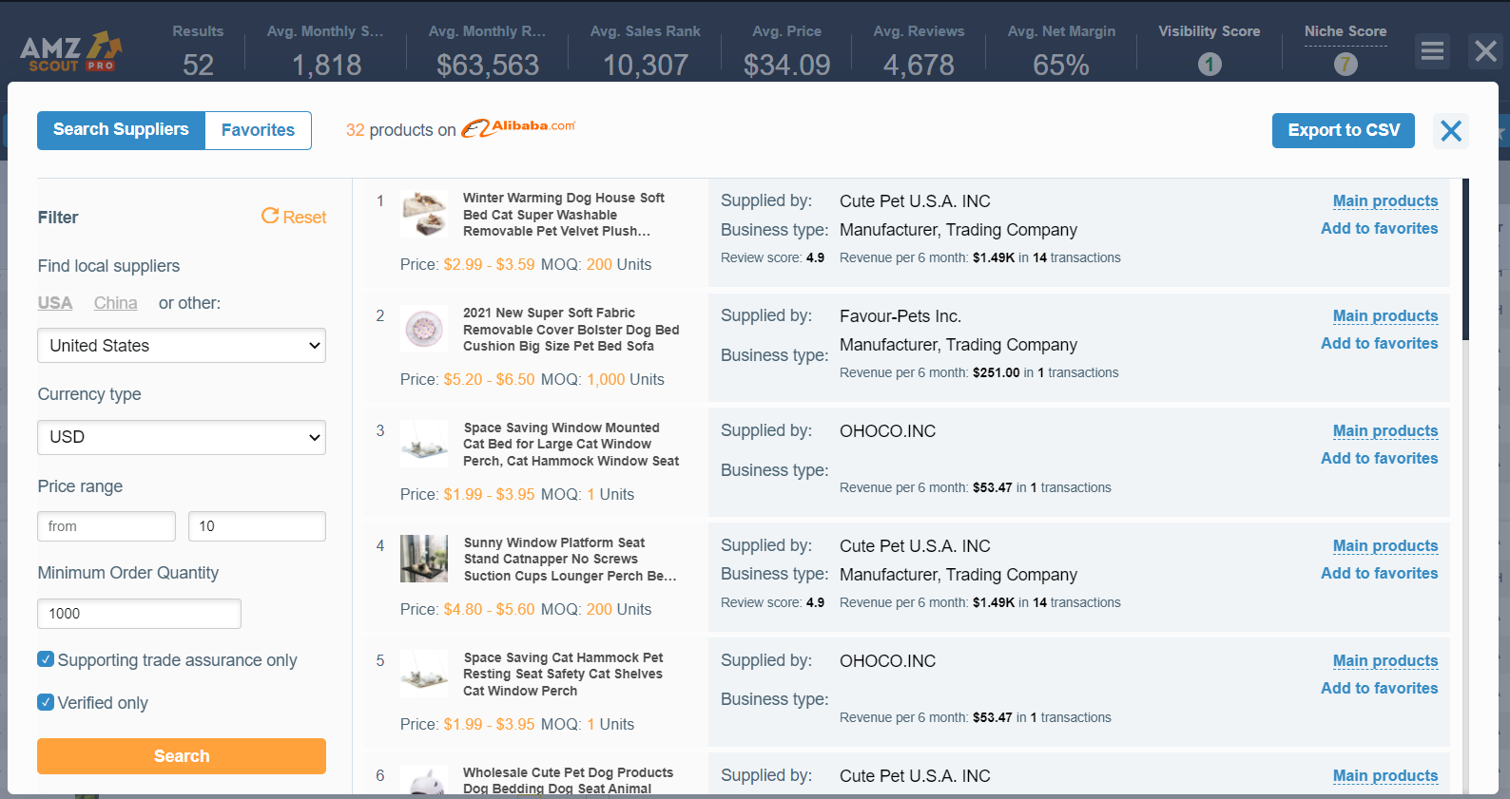Viewport: 1510px width, 799px height.
Task: Click the Export to CSV button
Action: (x=1343, y=131)
